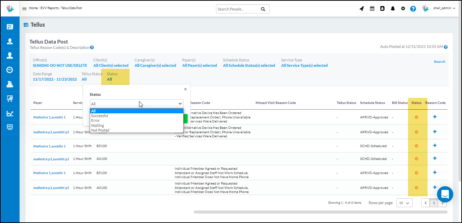Click the hamburger menu beside Home breadcrumb

coord(24,8)
